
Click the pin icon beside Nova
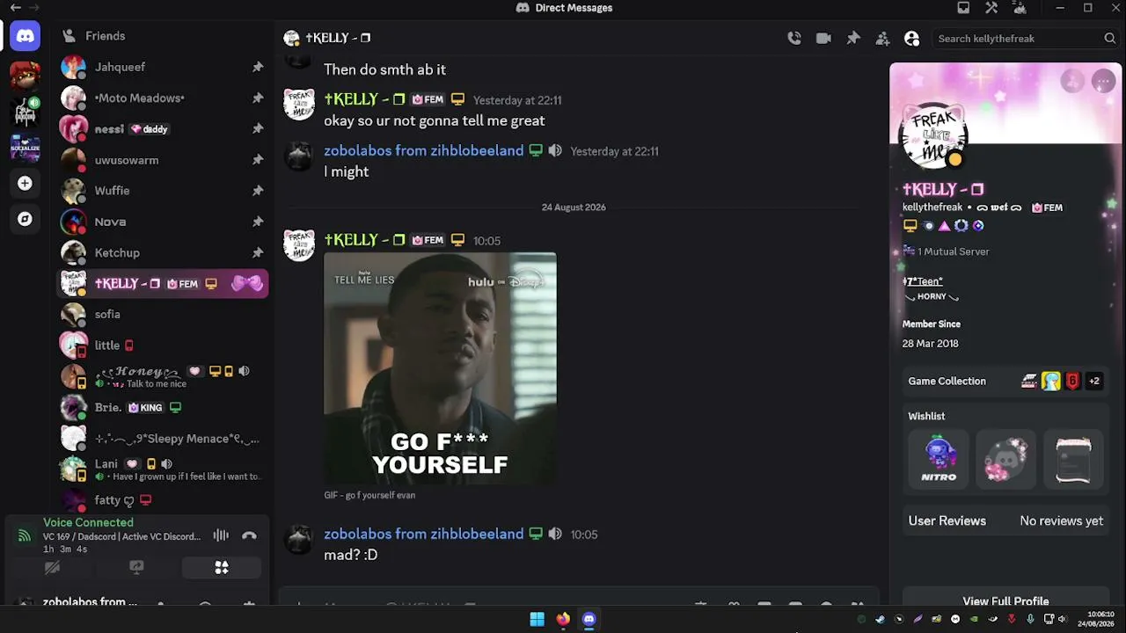[258, 222]
